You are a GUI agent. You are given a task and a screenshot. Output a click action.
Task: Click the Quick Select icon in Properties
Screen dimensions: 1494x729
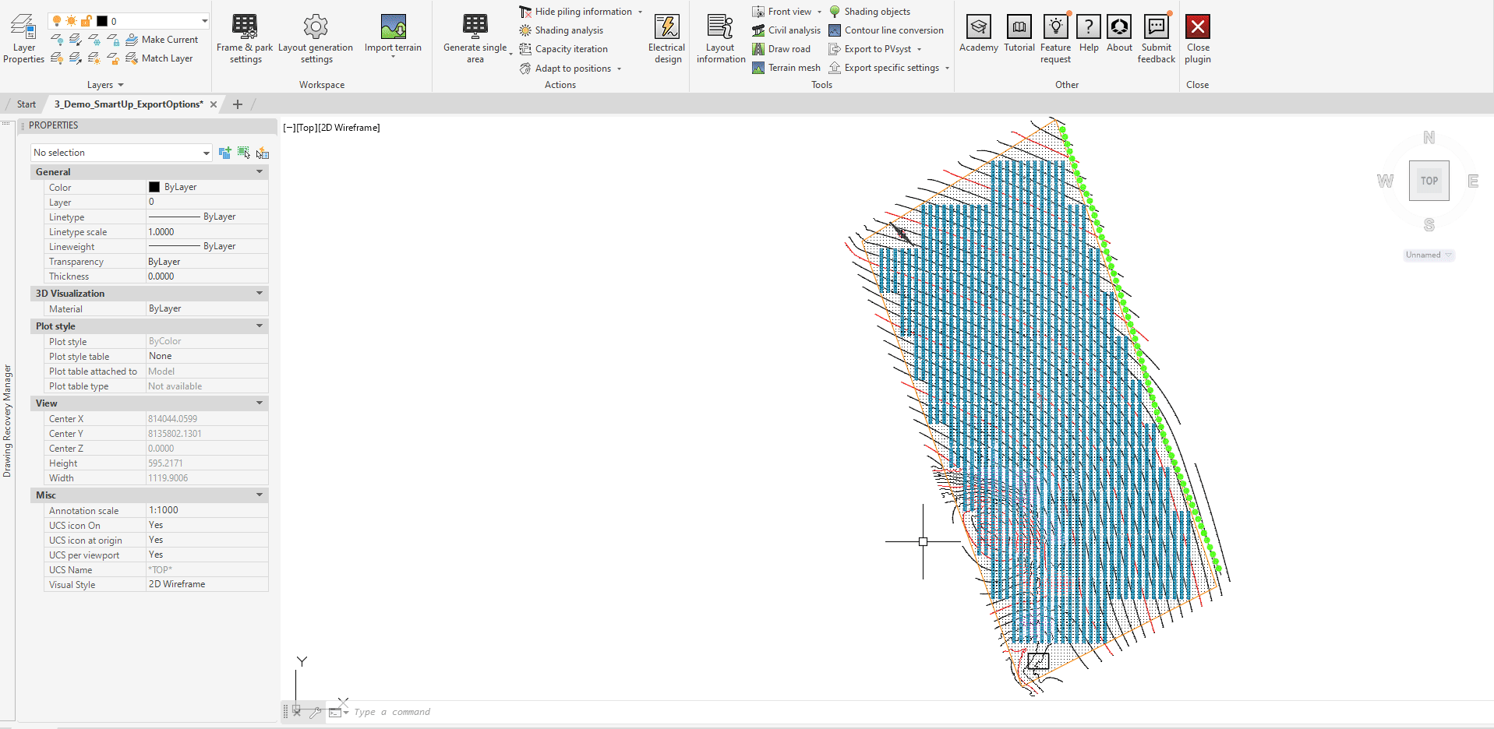pos(263,153)
